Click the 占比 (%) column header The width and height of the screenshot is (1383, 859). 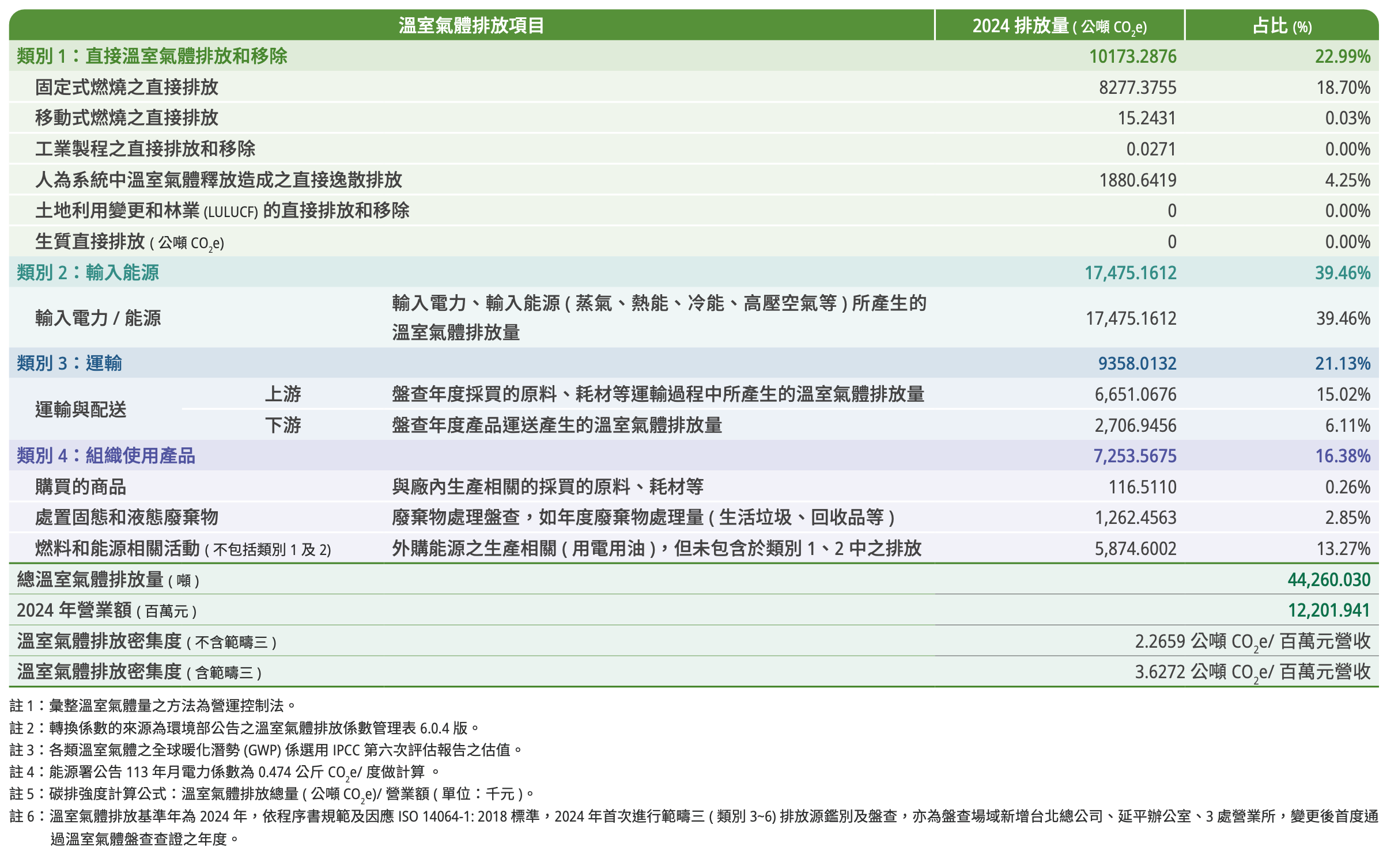point(1282,26)
